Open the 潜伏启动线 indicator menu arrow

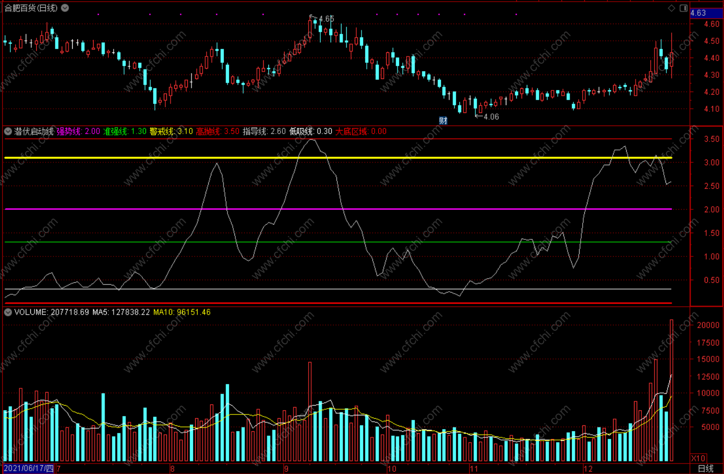(8, 131)
